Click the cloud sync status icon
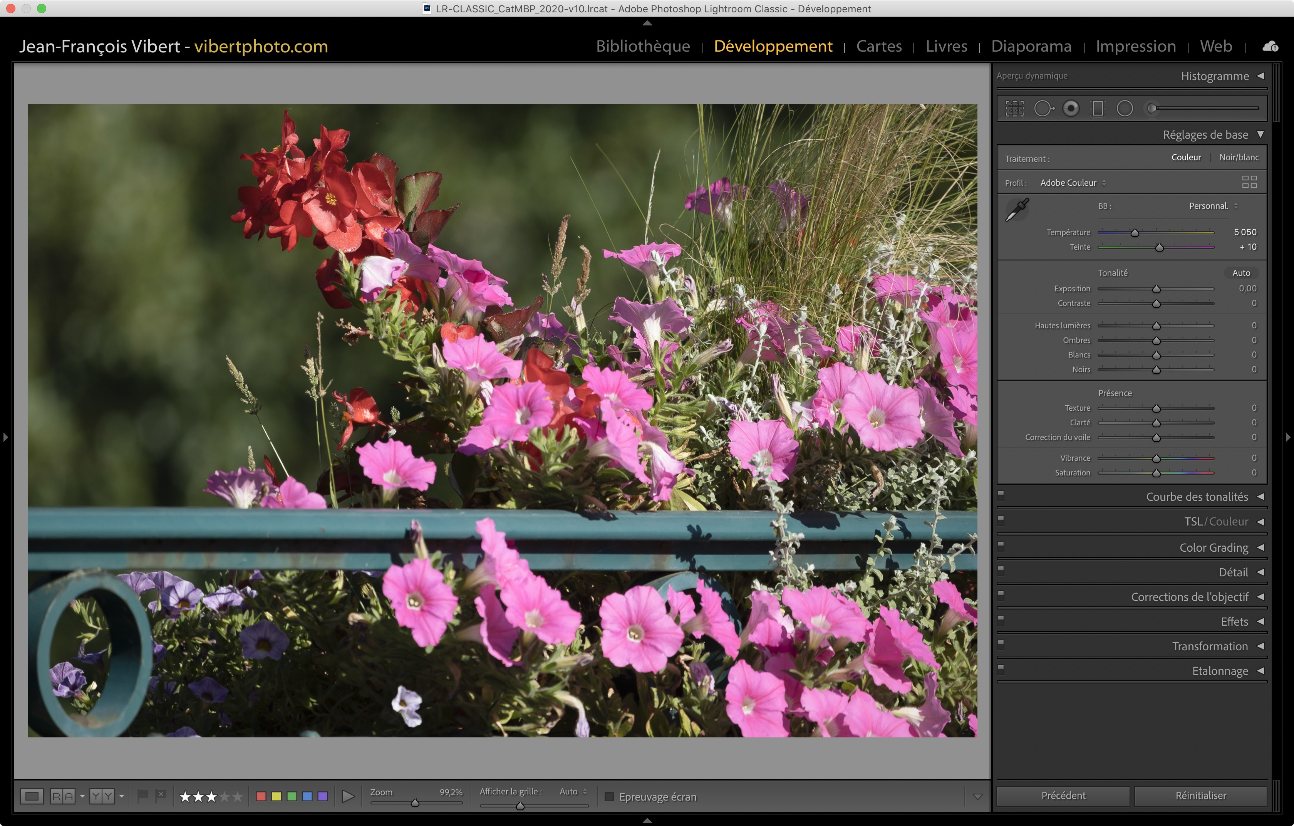Image resolution: width=1294 pixels, height=826 pixels. click(x=1271, y=47)
